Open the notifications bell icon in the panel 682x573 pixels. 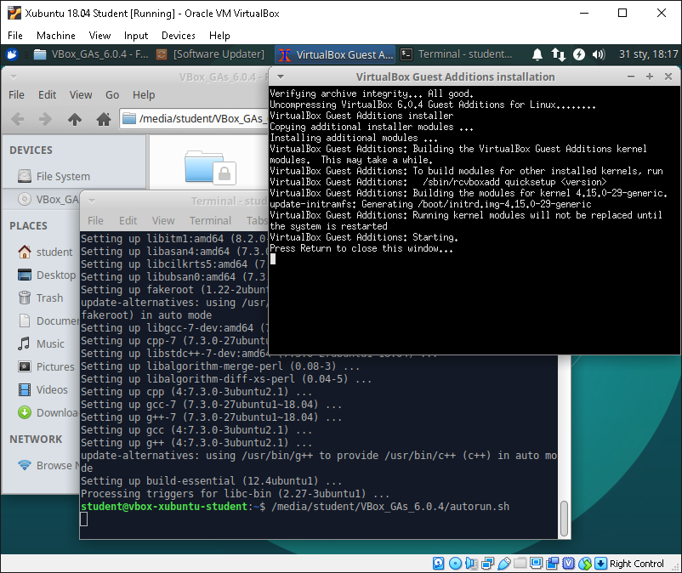click(537, 54)
